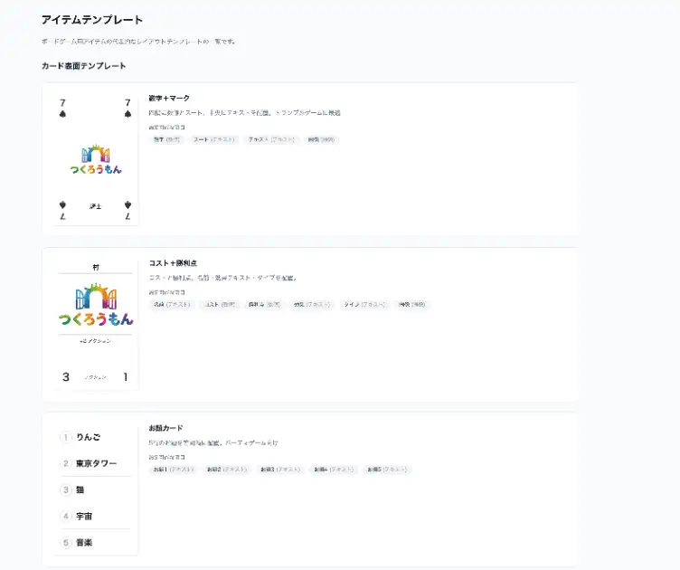Open the 数字＋マーク template title
This screenshot has width=680, height=570.
tap(169, 98)
